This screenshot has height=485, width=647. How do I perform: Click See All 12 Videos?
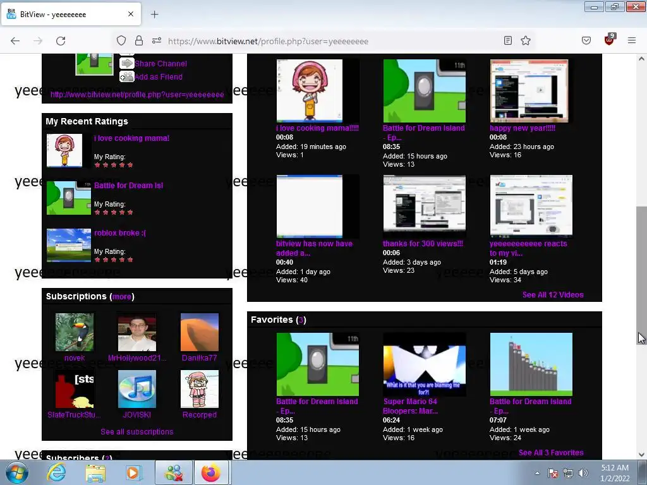pyautogui.click(x=553, y=295)
